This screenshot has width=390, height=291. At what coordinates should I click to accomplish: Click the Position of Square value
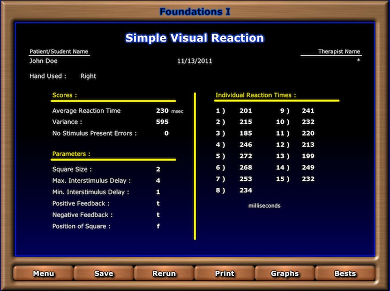pyautogui.click(x=158, y=226)
